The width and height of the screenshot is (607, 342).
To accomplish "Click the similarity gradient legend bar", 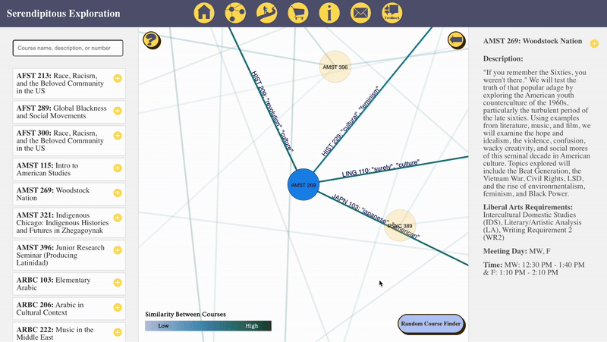I will pyautogui.click(x=208, y=326).
